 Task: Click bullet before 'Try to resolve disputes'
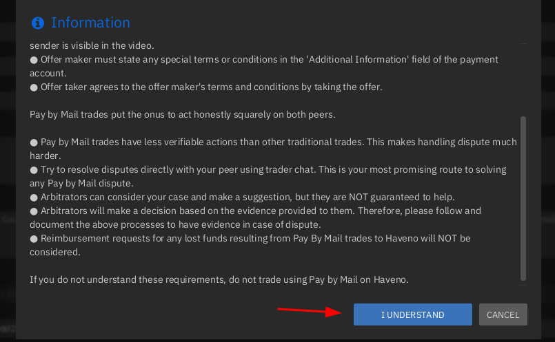(34, 170)
